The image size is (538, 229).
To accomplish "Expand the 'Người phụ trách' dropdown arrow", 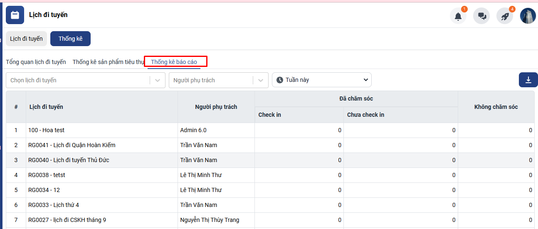I will click(261, 80).
